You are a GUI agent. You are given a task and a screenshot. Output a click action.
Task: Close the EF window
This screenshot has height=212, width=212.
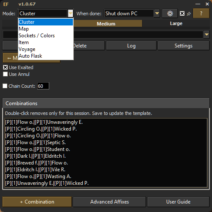(207, 4)
